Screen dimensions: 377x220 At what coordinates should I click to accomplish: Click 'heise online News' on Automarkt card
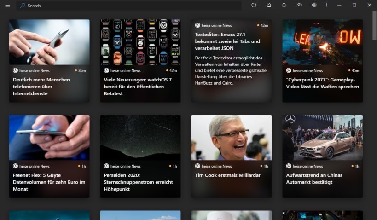[x=308, y=166]
